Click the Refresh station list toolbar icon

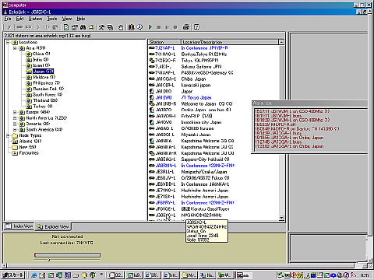point(66,27)
